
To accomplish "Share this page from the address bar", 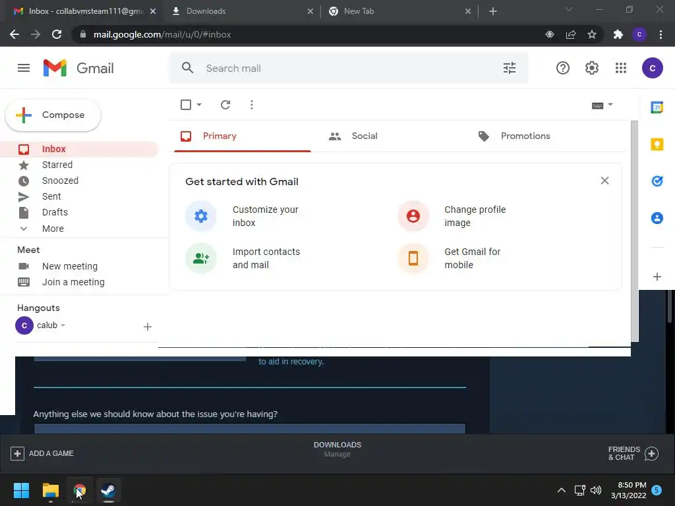I will 571,34.
